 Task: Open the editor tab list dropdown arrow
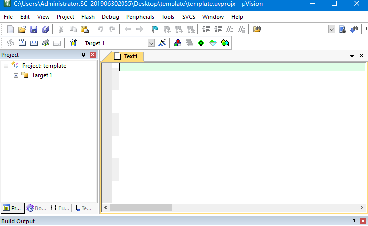tap(352, 56)
